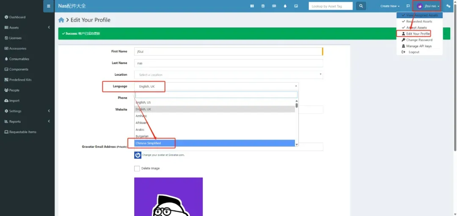Open Accessories in the sidebar
This screenshot has width=457, height=216.
click(16, 49)
